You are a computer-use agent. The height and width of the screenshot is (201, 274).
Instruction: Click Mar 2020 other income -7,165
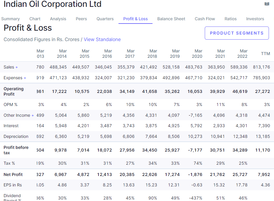[x=196, y=116]
